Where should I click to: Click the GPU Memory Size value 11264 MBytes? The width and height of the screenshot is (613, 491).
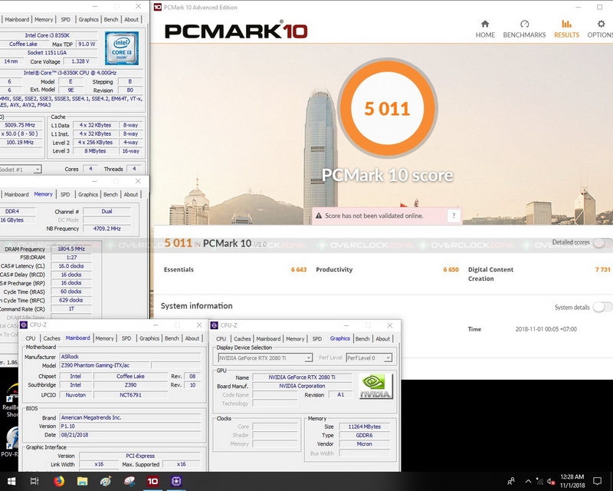point(365,427)
